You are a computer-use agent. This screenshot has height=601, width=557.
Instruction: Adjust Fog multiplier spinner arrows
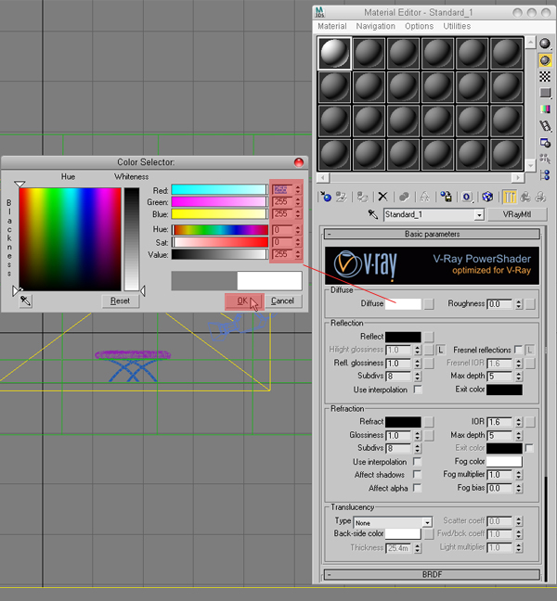coord(518,475)
